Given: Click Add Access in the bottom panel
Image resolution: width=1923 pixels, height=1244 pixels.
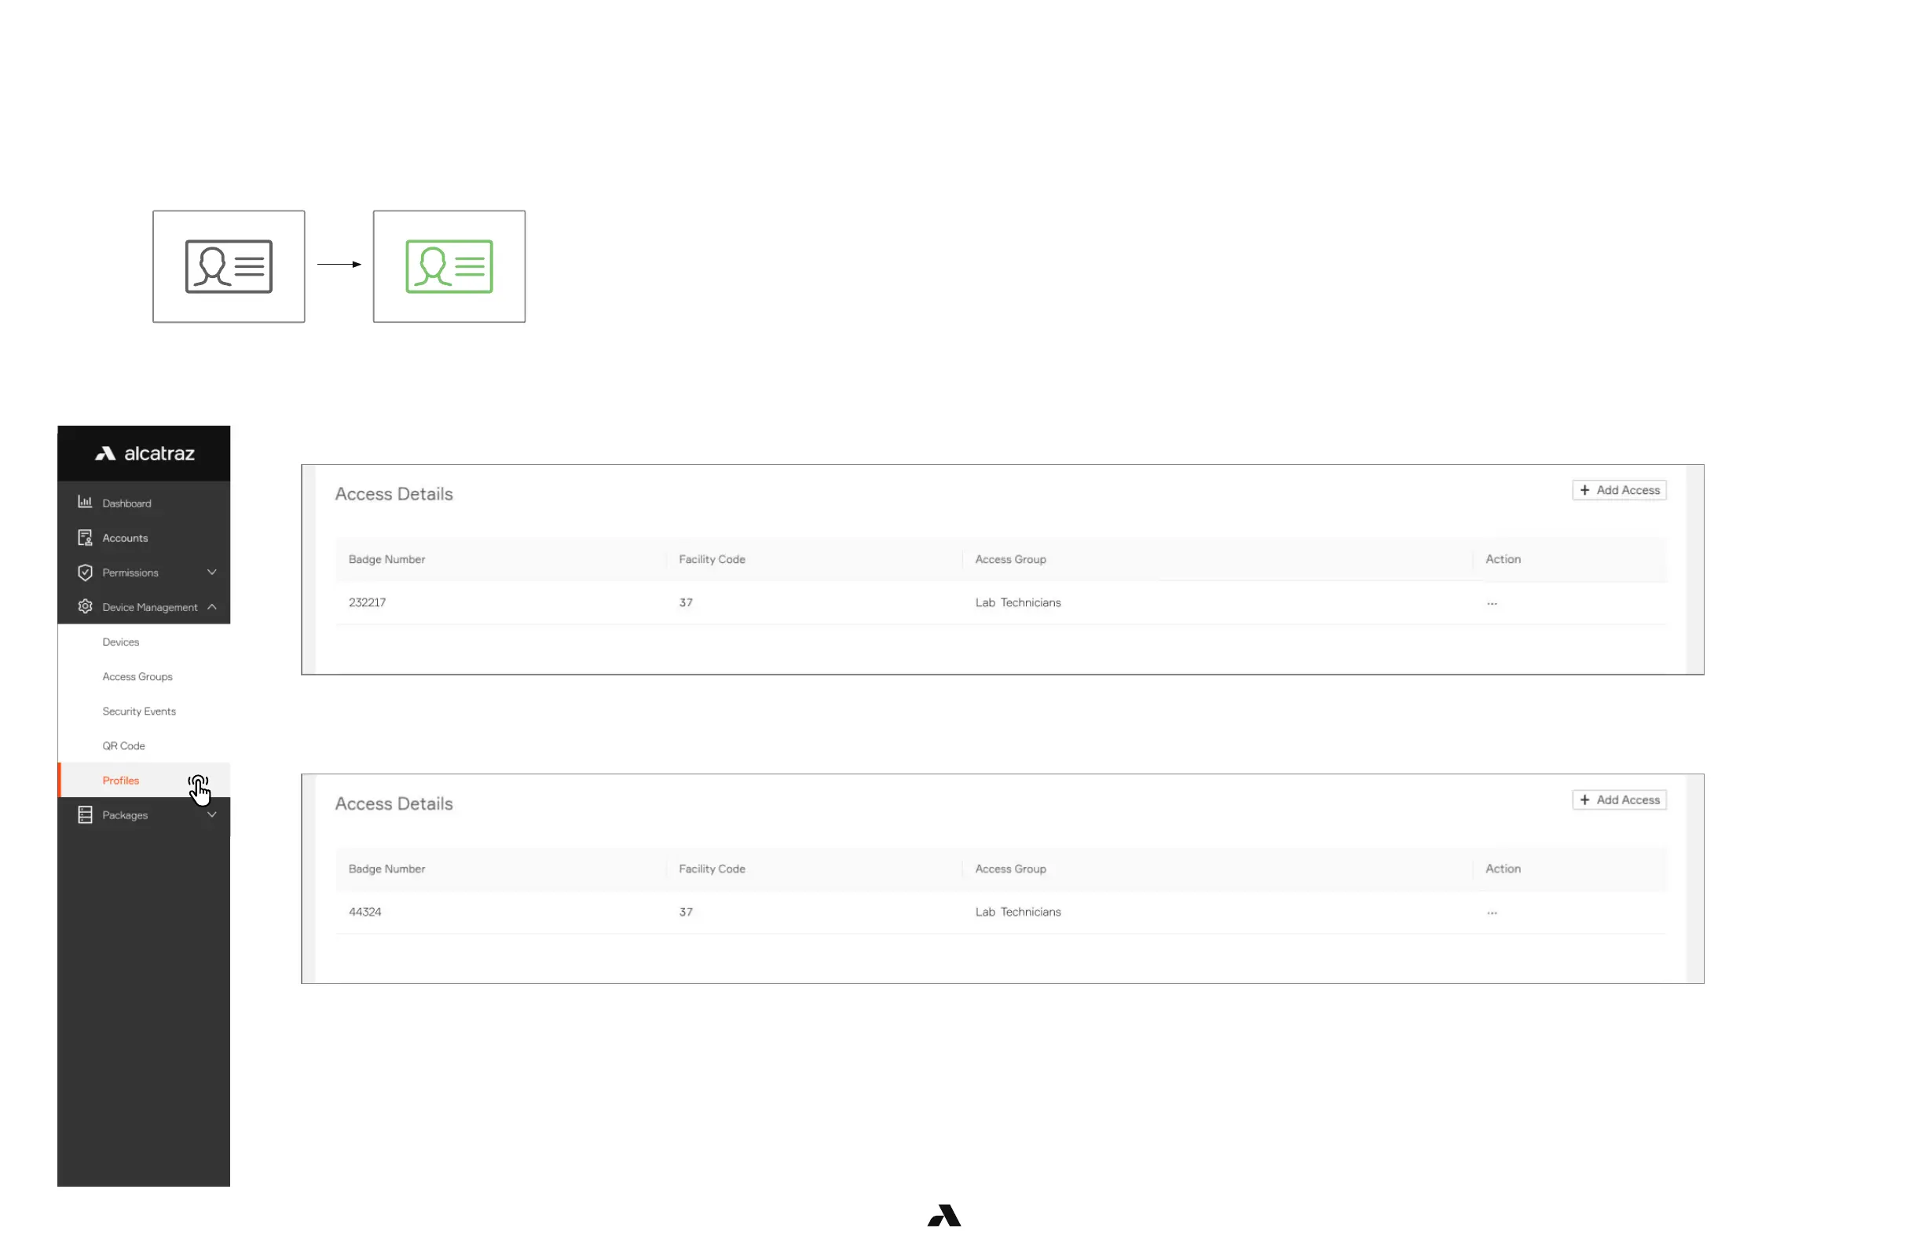Looking at the screenshot, I should [1619, 800].
